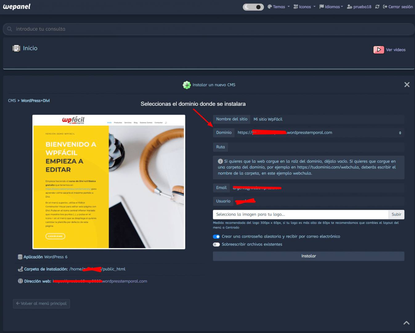Click the Aplicación database icon
This screenshot has width=415, height=333.
click(x=20, y=257)
